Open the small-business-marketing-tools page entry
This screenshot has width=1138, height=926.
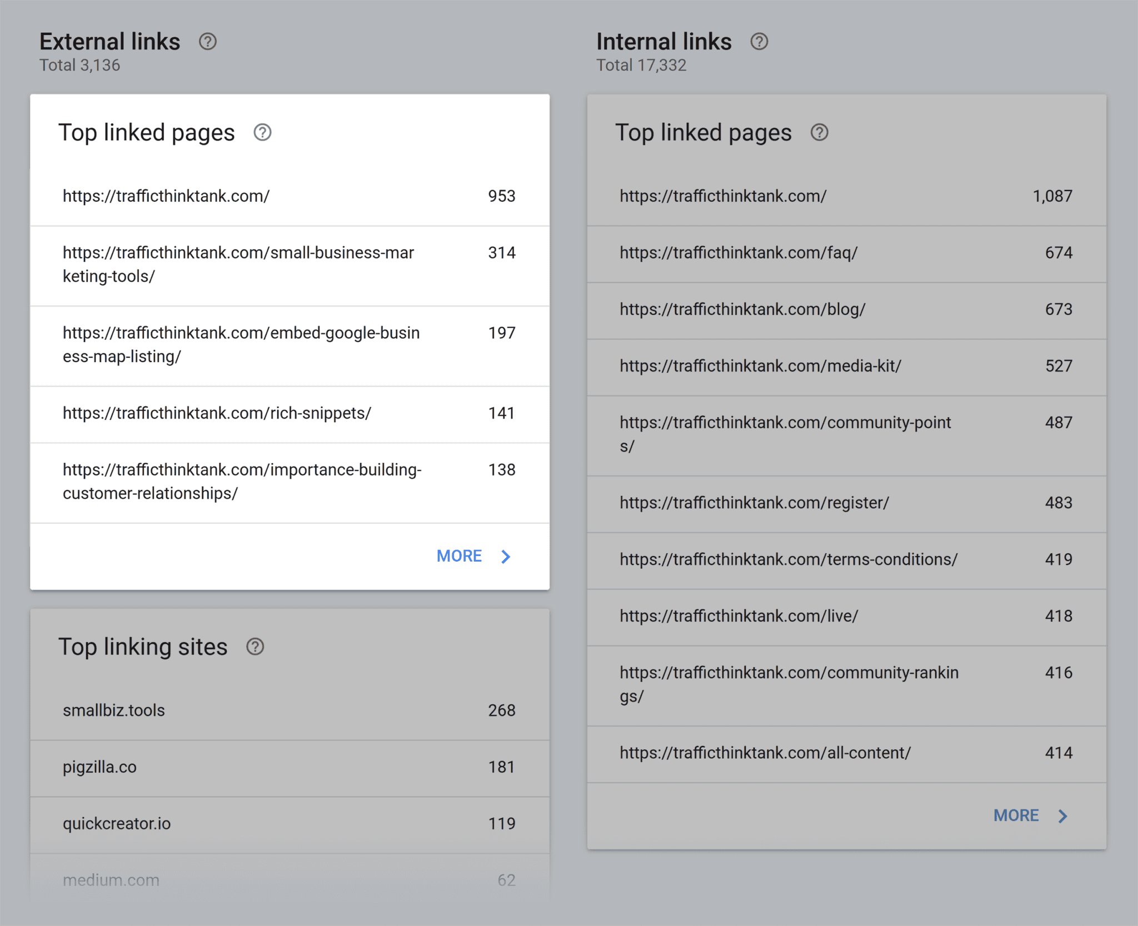pyautogui.click(x=238, y=264)
